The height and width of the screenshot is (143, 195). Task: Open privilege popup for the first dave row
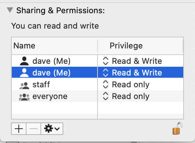tap(106, 61)
